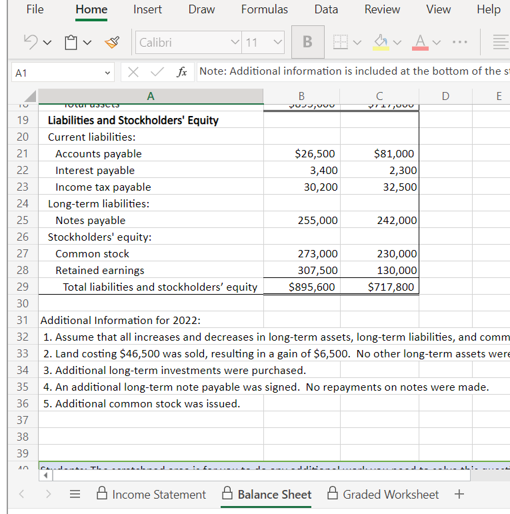Switch to the Draw ribbon tab
Screen dimensions: 510x514
(x=201, y=9)
